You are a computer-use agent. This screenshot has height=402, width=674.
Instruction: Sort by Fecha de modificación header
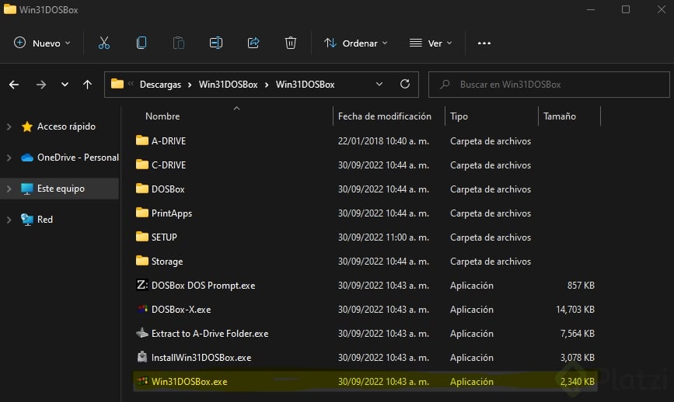pyautogui.click(x=384, y=116)
